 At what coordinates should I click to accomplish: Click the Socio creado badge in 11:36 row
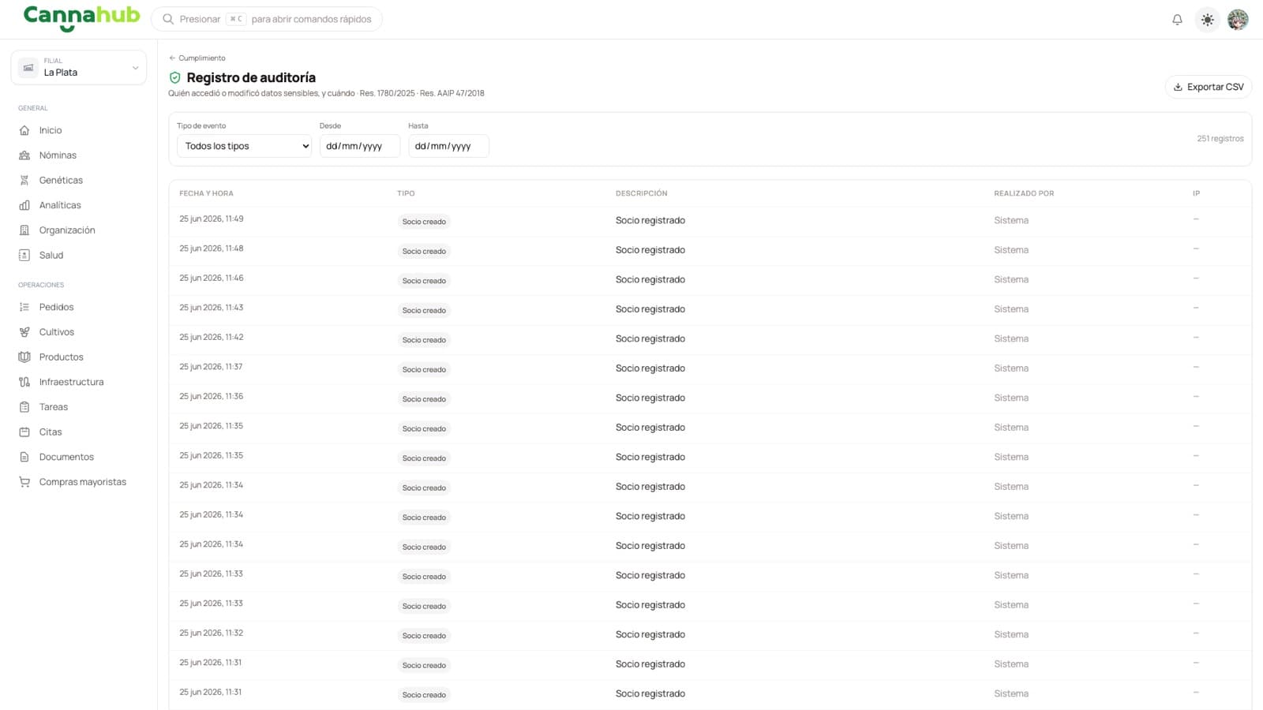(x=424, y=399)
